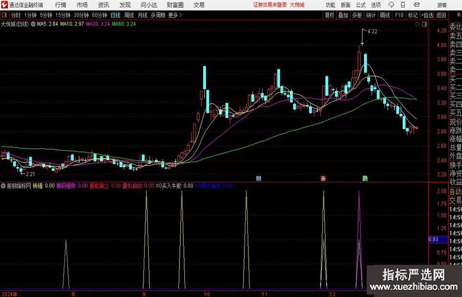The height and width of the screenshot is (297, 462).
Task: Select the 周线 weekly period tab
Action: click(x=129, y=15)
